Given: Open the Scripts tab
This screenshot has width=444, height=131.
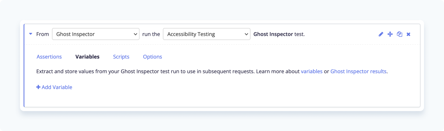Looking at the screenshot, I should coord(121,57).
